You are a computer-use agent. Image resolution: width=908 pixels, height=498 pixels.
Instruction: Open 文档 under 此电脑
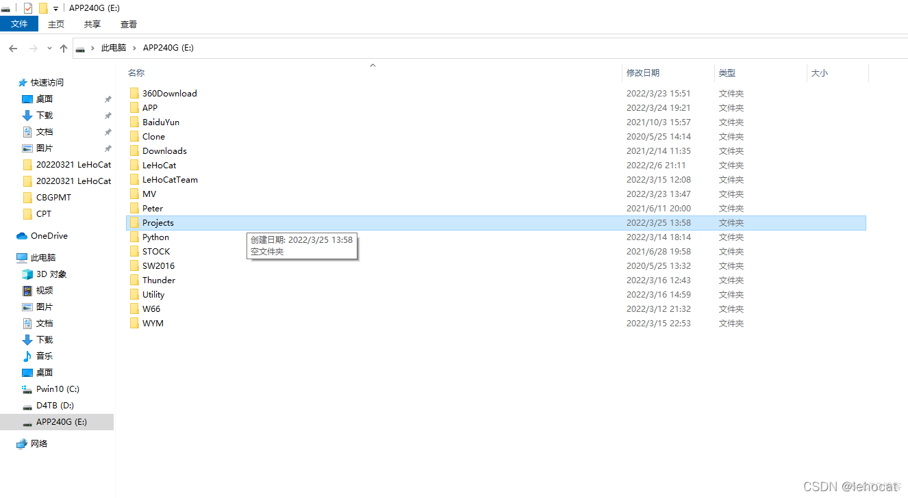(x=45, y=323)
